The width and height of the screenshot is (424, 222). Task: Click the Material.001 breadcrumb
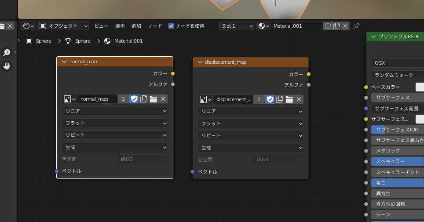(x=123, y=41)
